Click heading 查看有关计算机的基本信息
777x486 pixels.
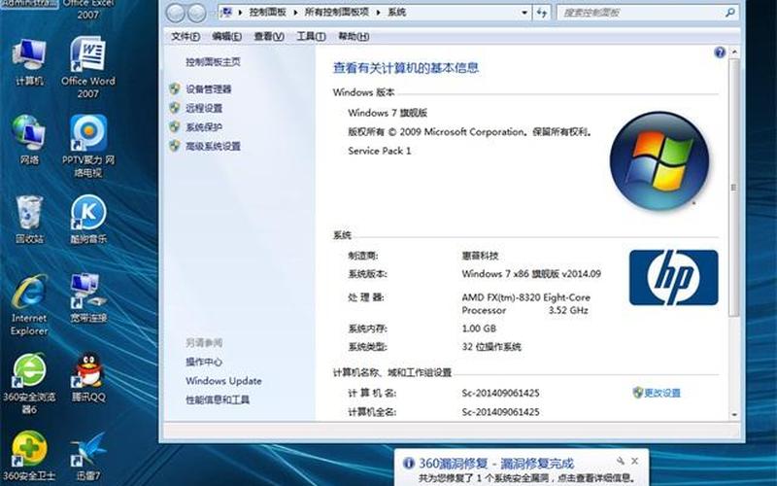pos(406,68)
